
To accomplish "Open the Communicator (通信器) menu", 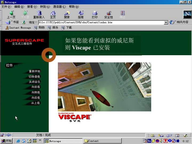I will click(x=59, y=6).
